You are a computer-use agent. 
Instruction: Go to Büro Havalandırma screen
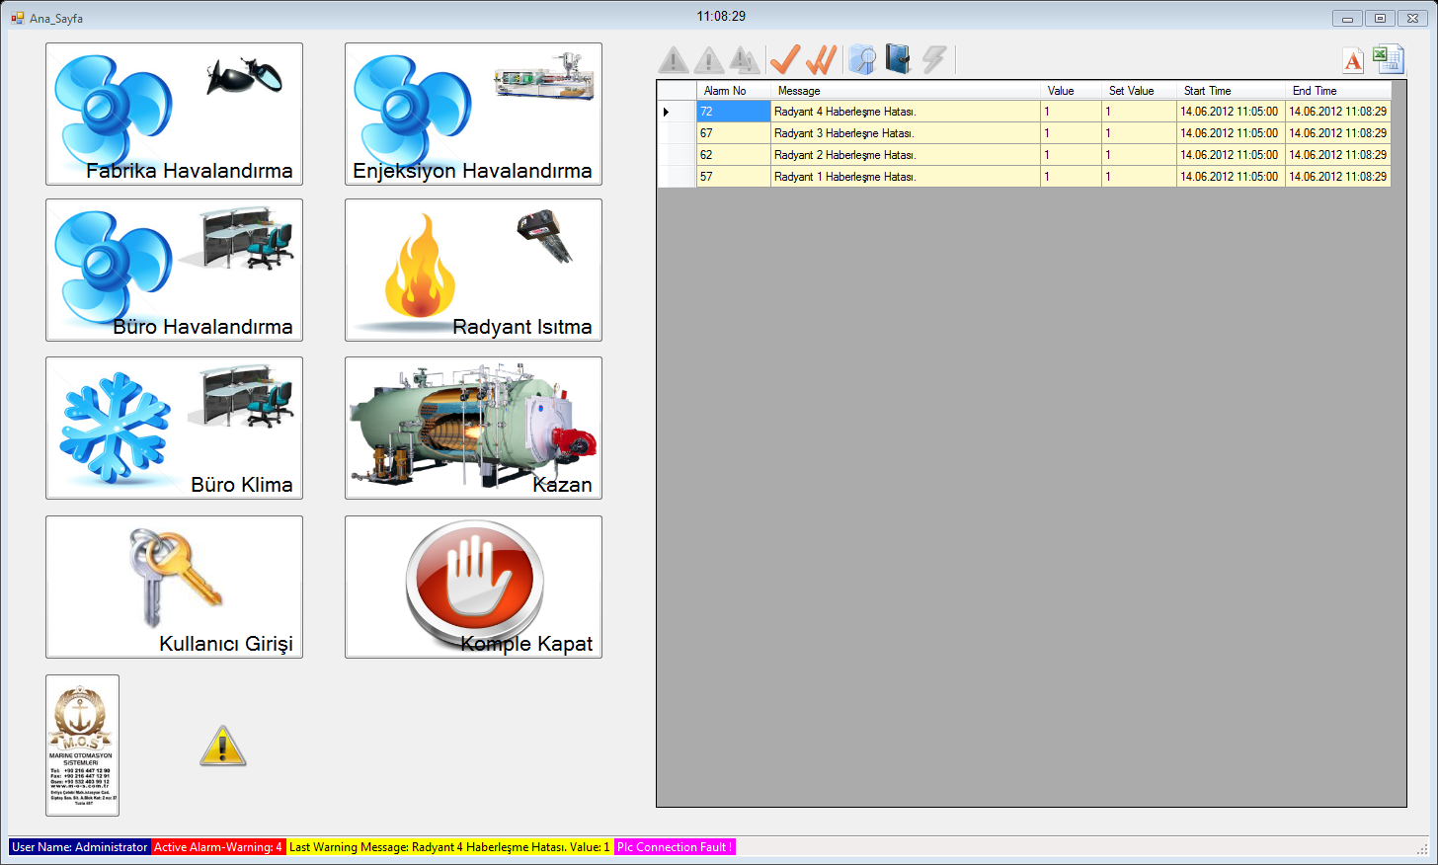[174, 271]
